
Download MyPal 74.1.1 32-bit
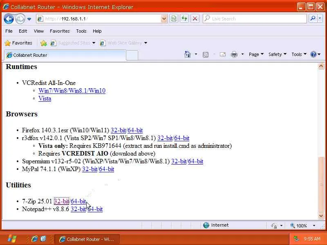pos(90,169)
